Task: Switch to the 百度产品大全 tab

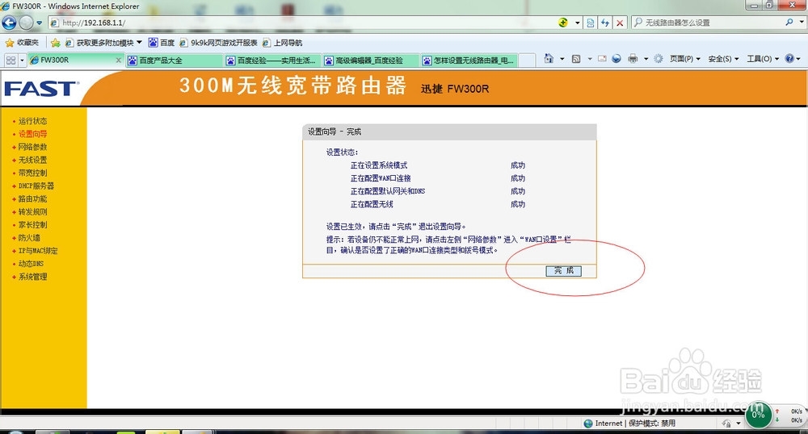Action: click(x=175, y=61)
